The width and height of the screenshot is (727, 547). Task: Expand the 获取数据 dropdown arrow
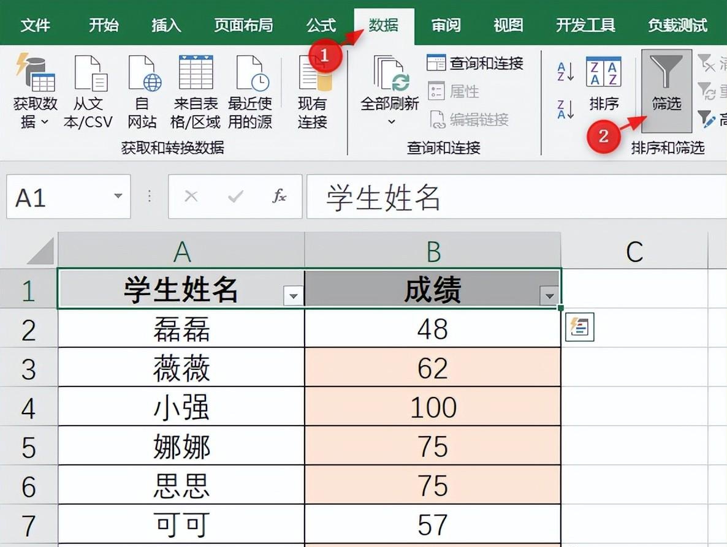45,122
